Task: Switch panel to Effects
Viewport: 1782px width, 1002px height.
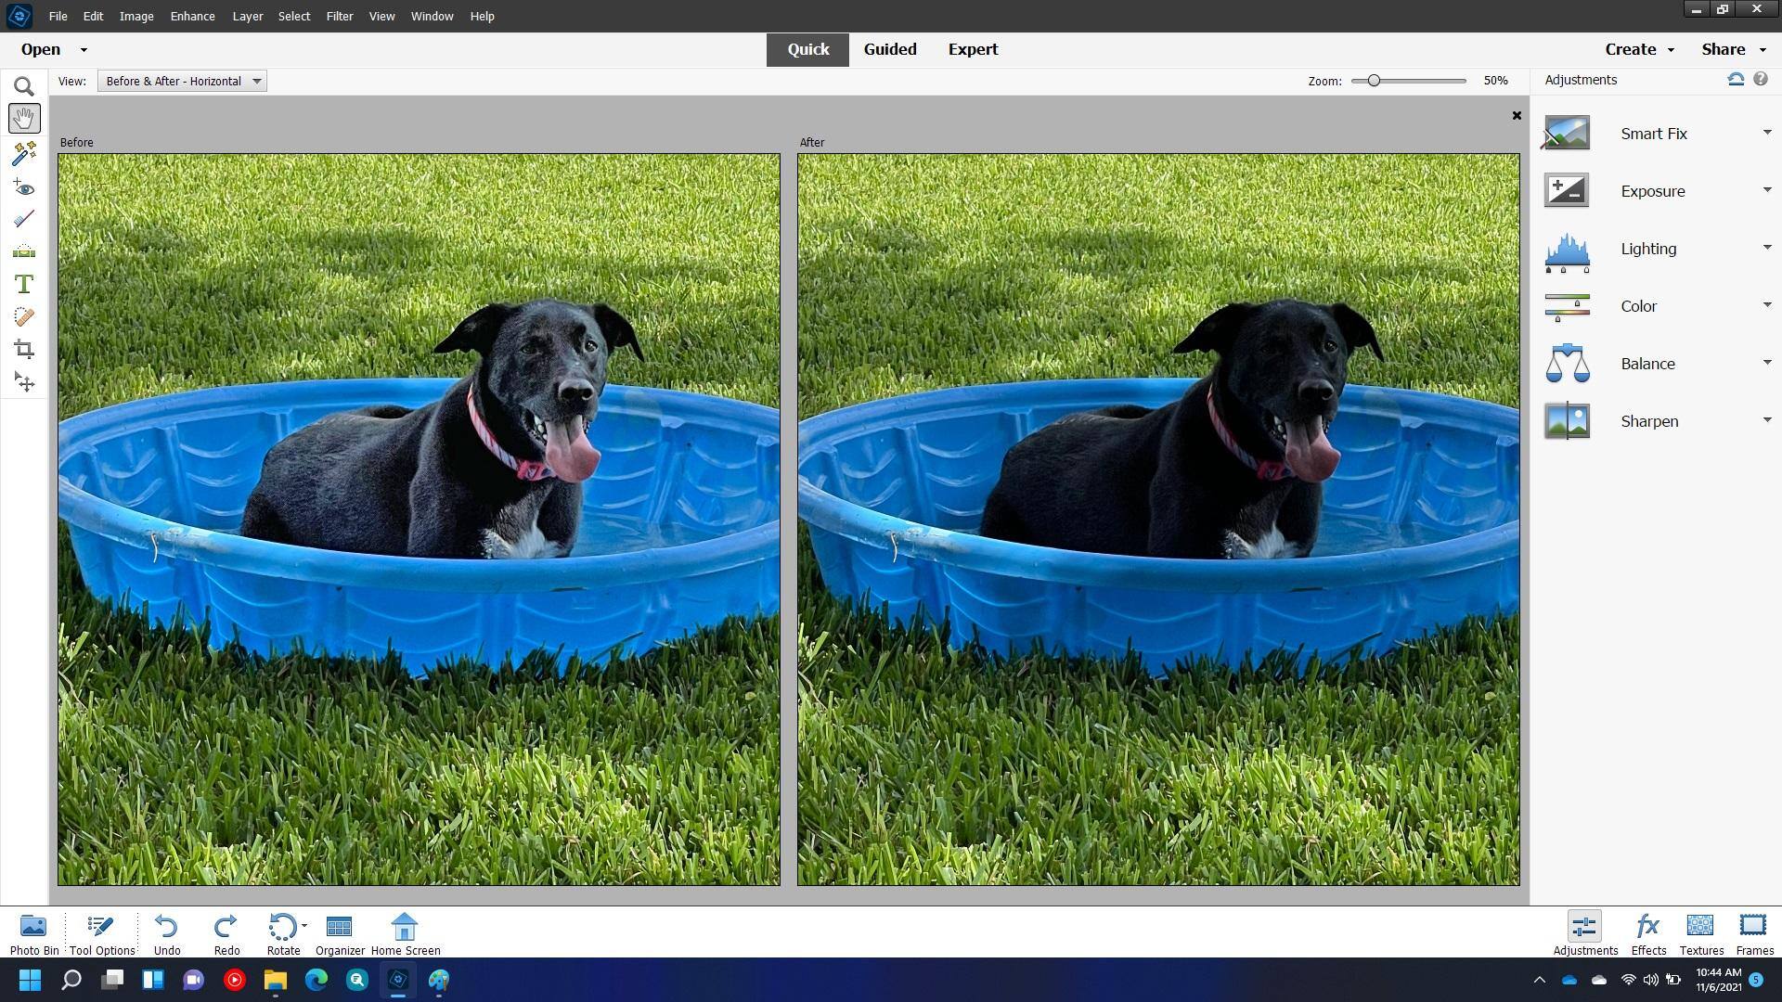Action: point(1648,933)
